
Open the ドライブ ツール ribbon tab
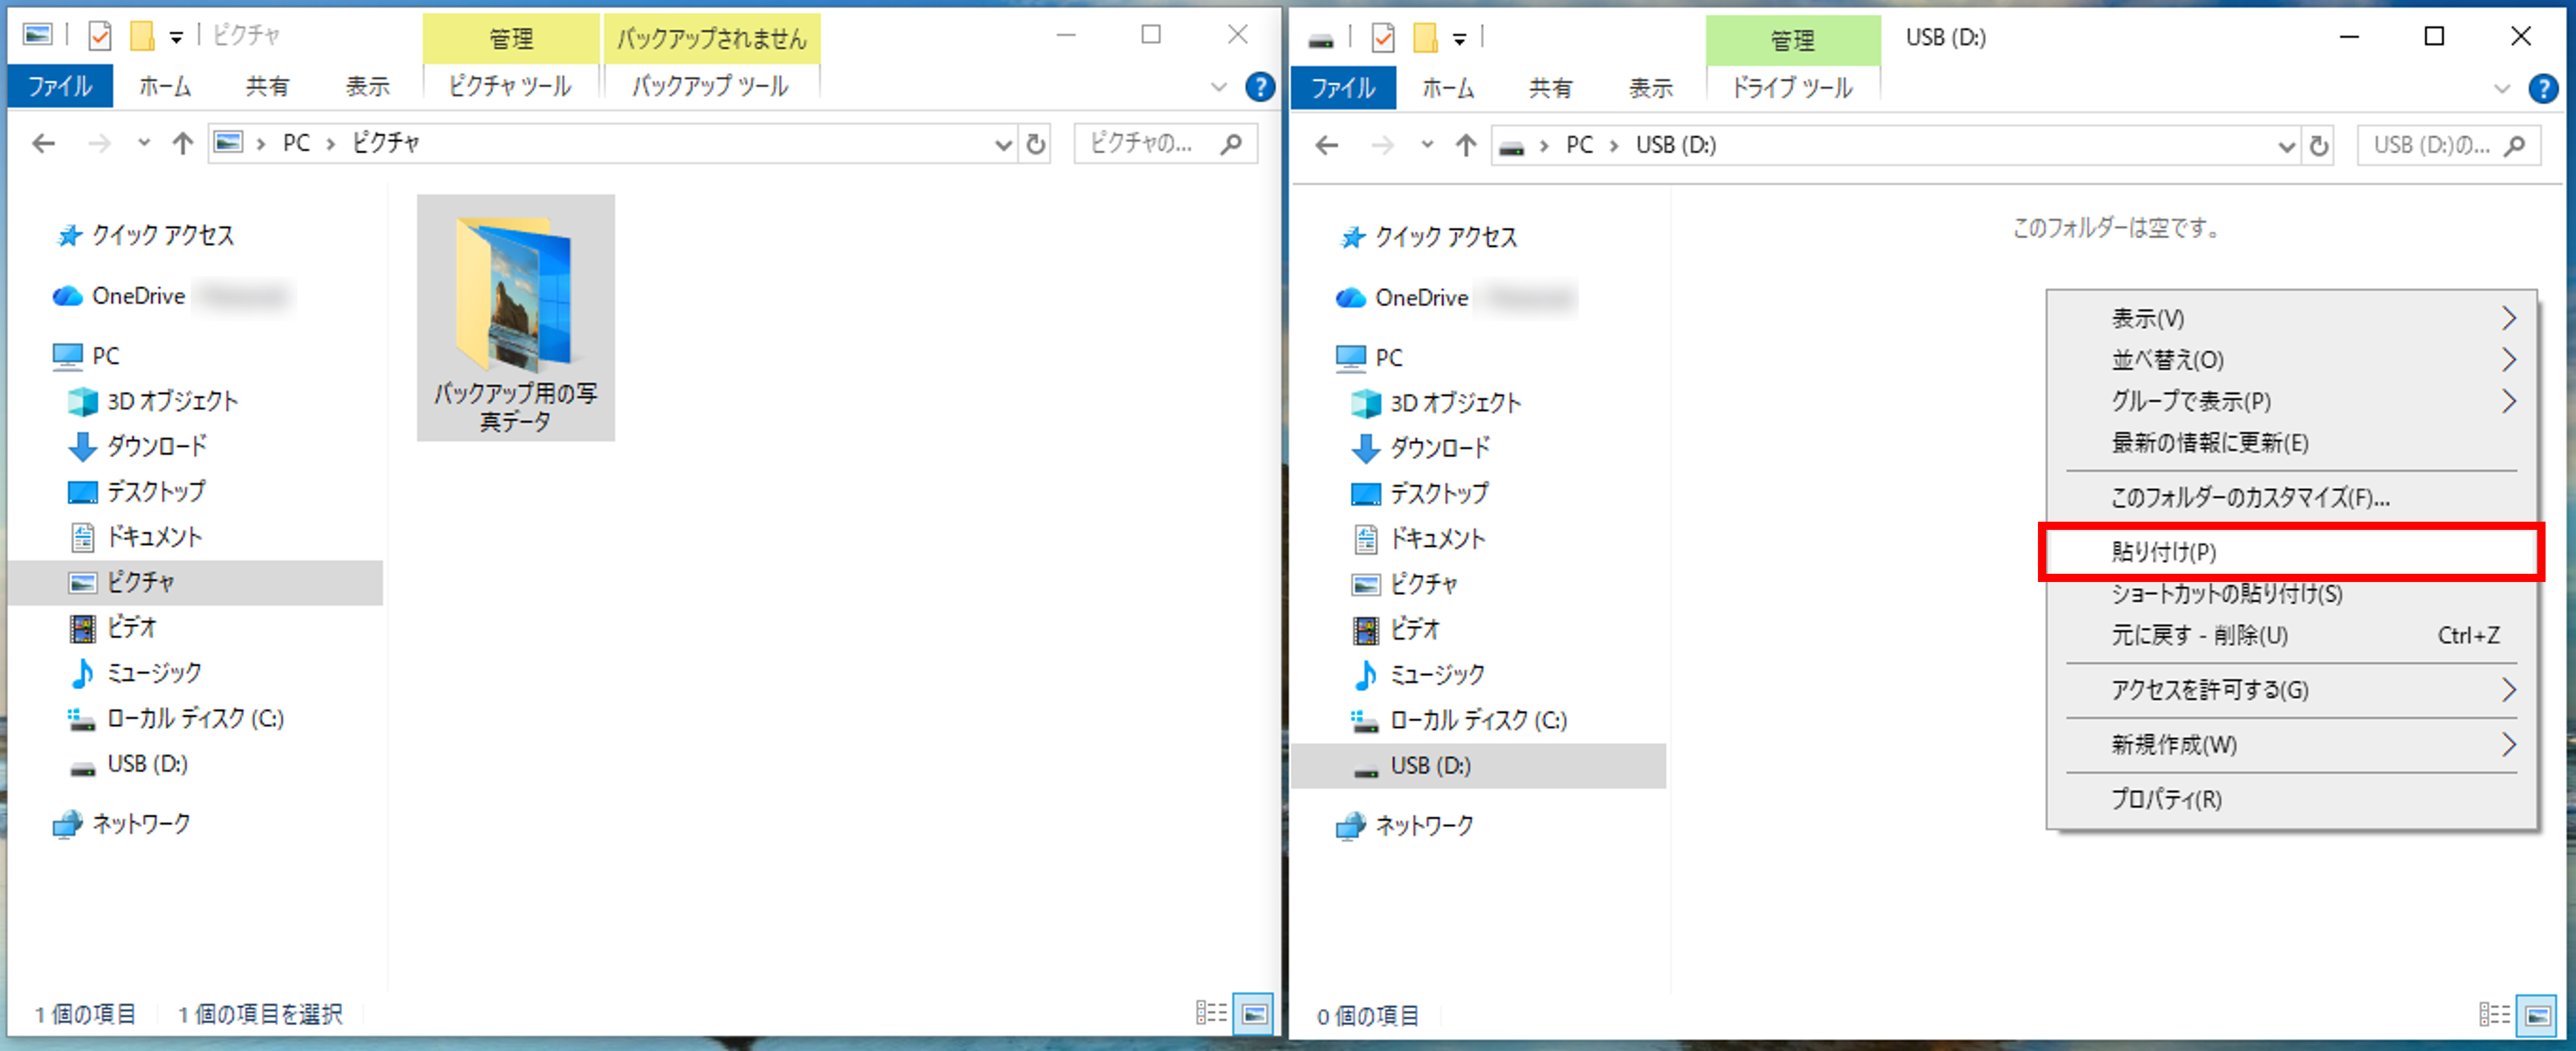1792,88
